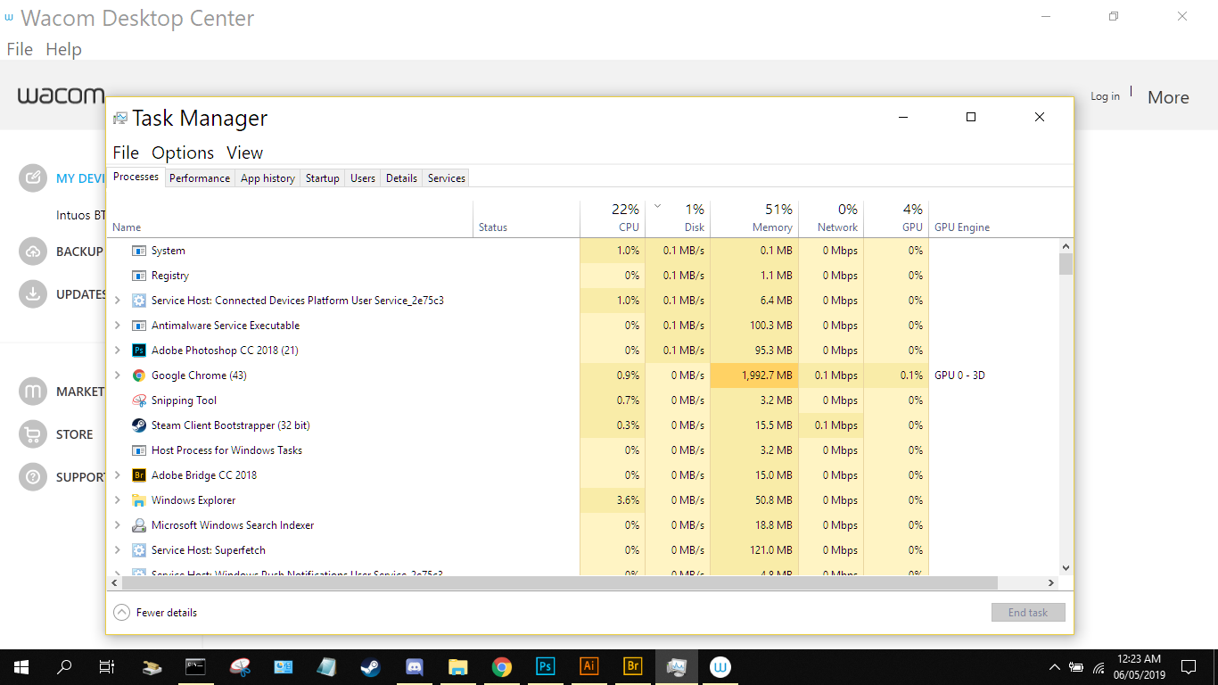Open Wacom Store cart icon in sidebar
Viewport: 1218px width, 685px height.
[x=33, y=433]
